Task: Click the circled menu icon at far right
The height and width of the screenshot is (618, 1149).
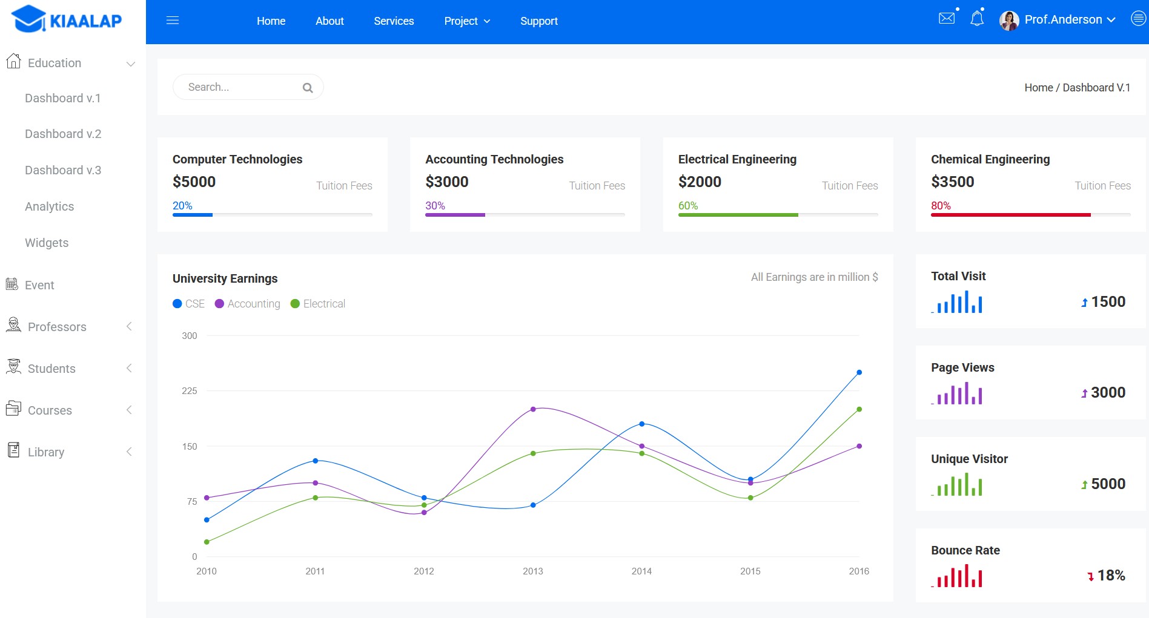Action: [1138, 19]
